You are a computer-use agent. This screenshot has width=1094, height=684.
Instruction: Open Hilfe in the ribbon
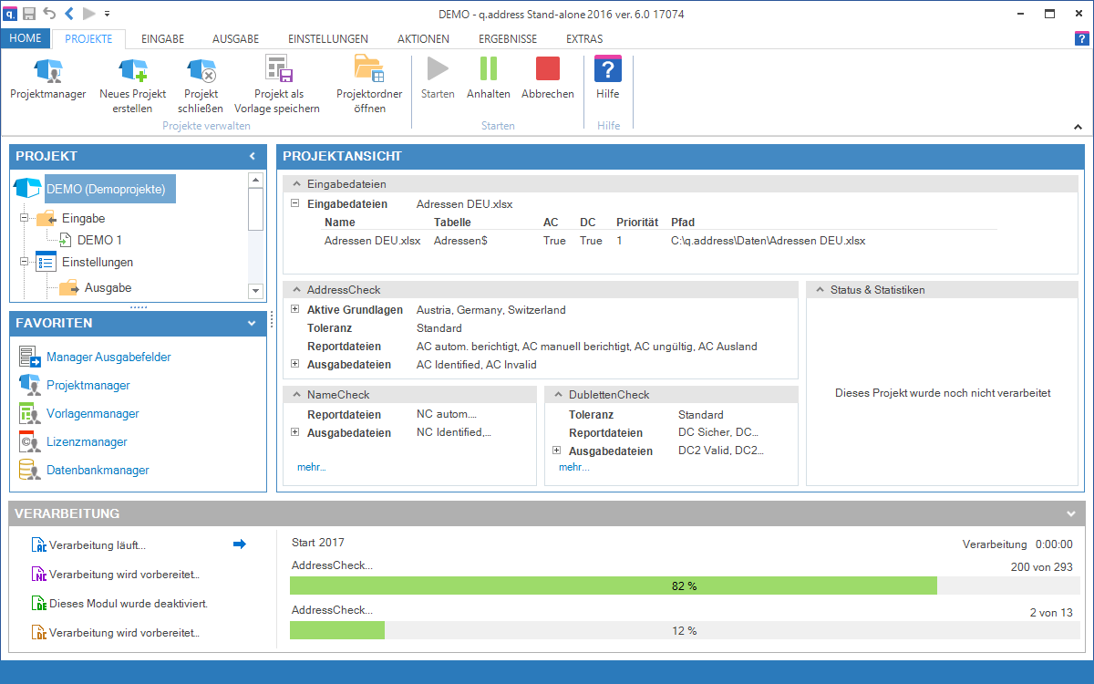tap(607, 78)
